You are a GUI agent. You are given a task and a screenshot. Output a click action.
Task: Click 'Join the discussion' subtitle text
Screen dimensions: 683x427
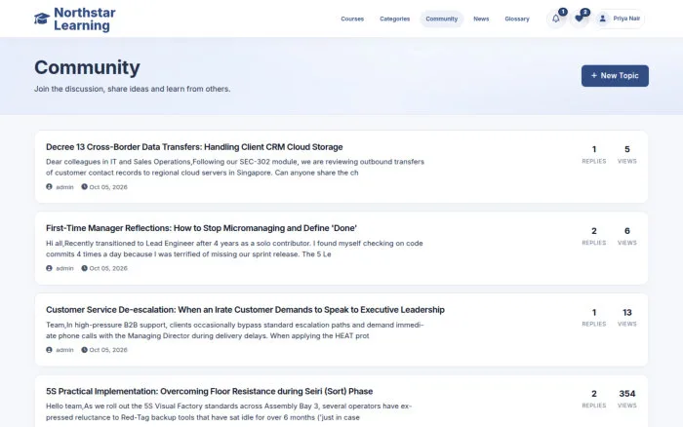click(133, 89)
